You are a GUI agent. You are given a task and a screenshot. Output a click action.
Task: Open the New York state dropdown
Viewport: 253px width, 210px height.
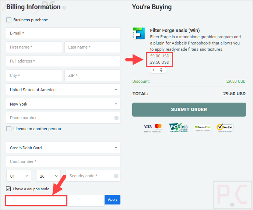pos(63,104)
